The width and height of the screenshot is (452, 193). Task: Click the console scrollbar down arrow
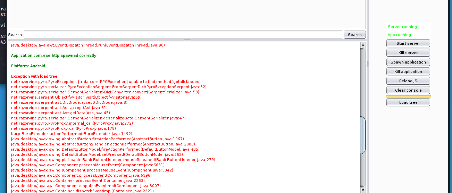(x=363, y=190)
